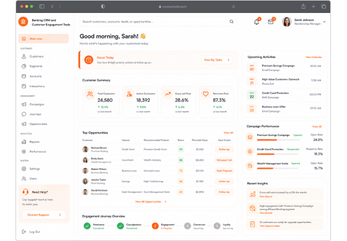Select the Engagement in-progress step circle
The image size is (347, 241).
click(x=155, y=226)
